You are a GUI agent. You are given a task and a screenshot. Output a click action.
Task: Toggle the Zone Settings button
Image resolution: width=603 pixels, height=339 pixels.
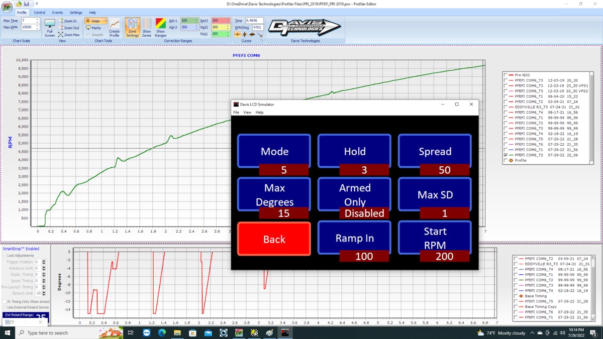tap(132, 28)
